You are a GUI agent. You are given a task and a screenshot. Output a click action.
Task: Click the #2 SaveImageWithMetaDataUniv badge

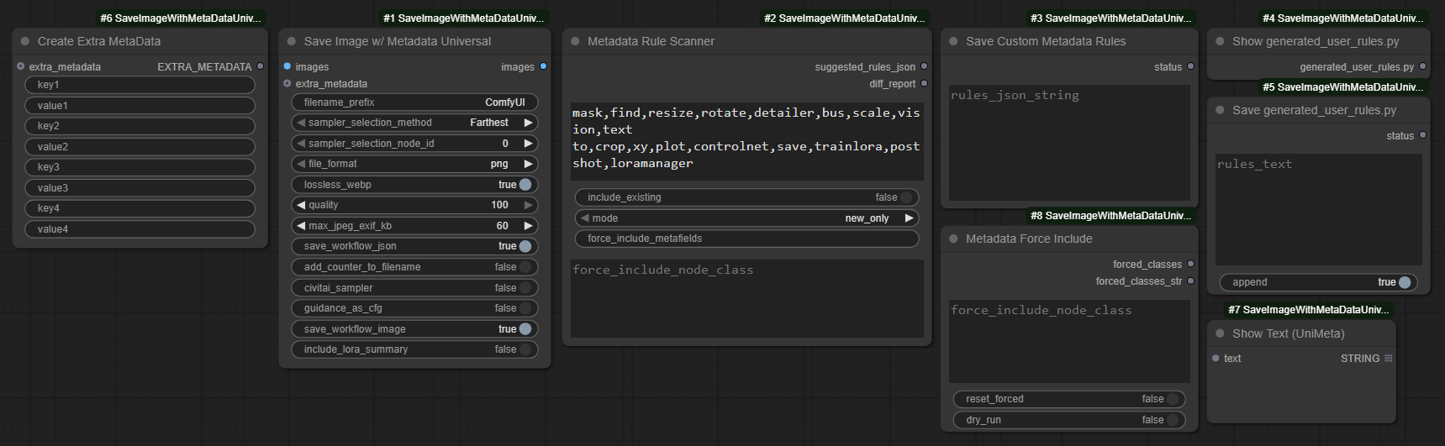[x=845, y=18]
